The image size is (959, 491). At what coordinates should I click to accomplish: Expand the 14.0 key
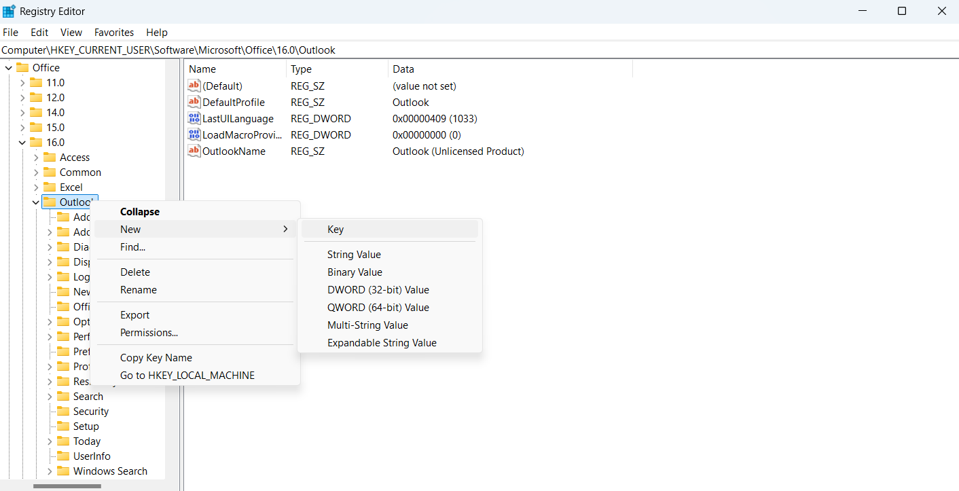[x=22, y=112]
